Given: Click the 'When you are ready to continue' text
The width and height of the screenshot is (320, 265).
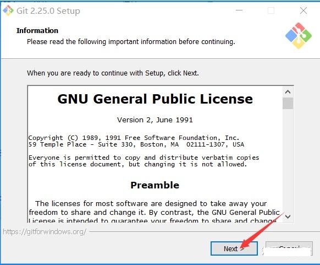Looking at the screenshot, I should click(113, 73).
